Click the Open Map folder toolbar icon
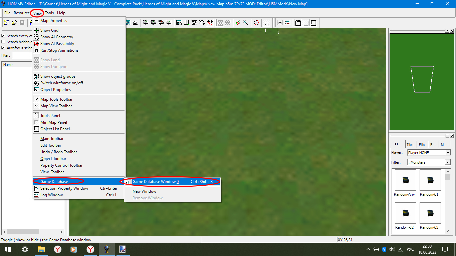Screen dimensions: 456x256 [x=14, y=23]
